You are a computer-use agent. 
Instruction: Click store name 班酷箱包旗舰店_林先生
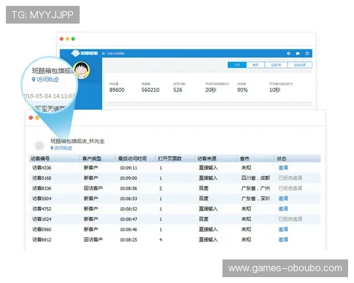77,141
